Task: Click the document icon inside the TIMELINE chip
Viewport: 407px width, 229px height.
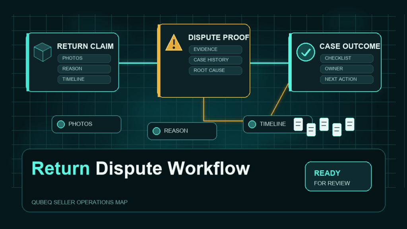Action: point(298,124)
